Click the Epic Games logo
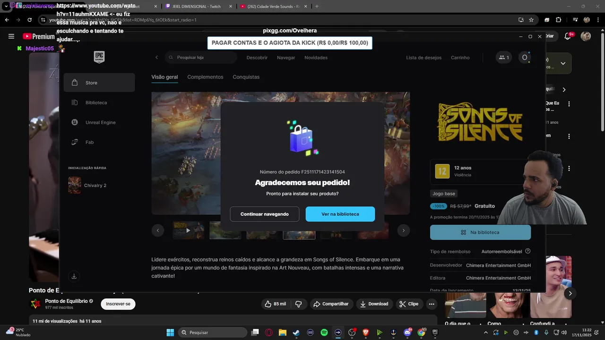This screenshot has height=340, width=605. pos(99,57)
